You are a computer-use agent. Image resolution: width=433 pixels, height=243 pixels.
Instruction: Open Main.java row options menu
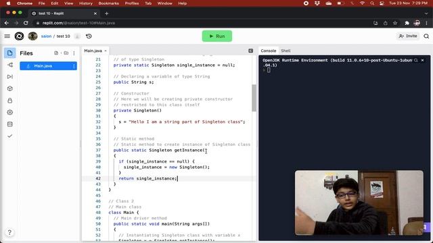click(x=74, y=66)
